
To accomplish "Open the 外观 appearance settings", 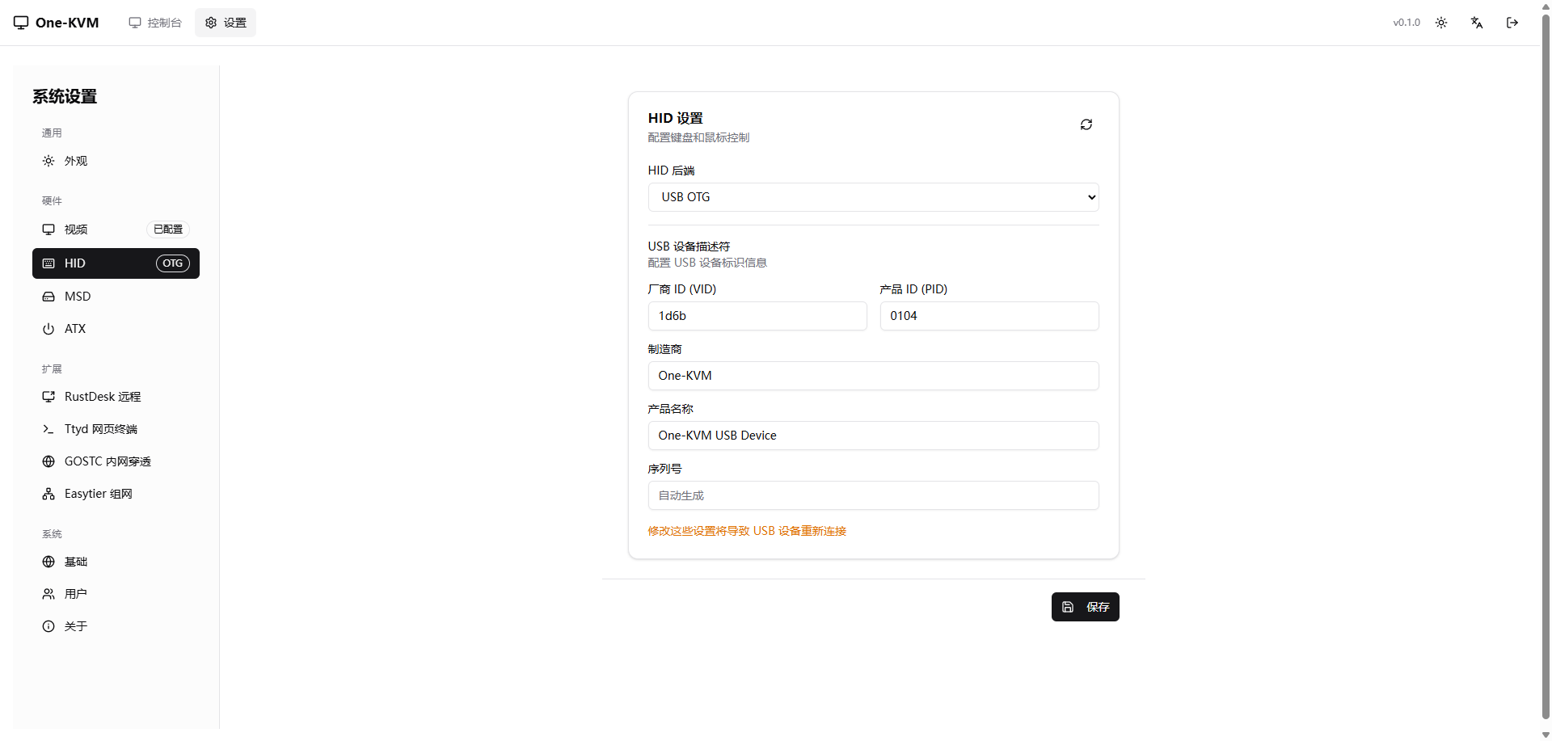I will coord(76,161).
